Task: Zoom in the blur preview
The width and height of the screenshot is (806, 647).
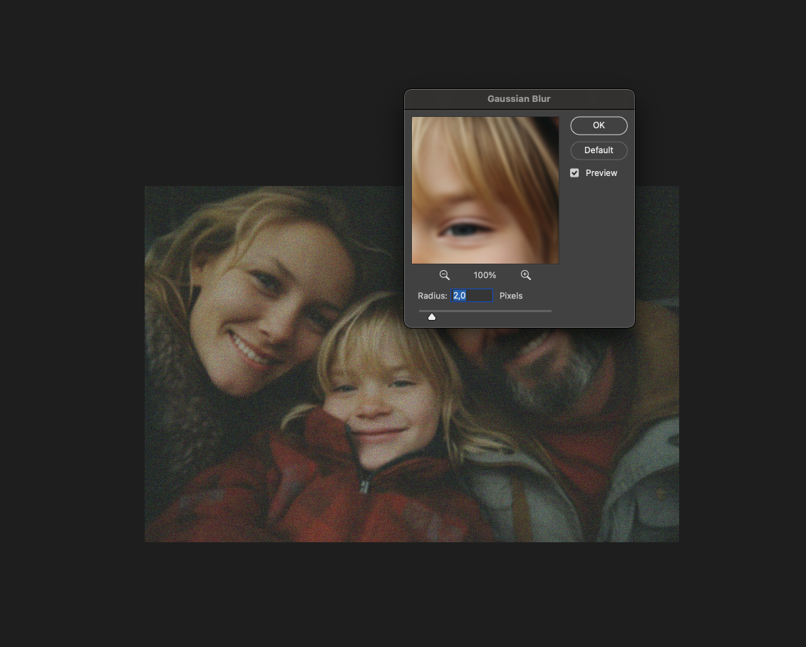Action: pos(525,275)
